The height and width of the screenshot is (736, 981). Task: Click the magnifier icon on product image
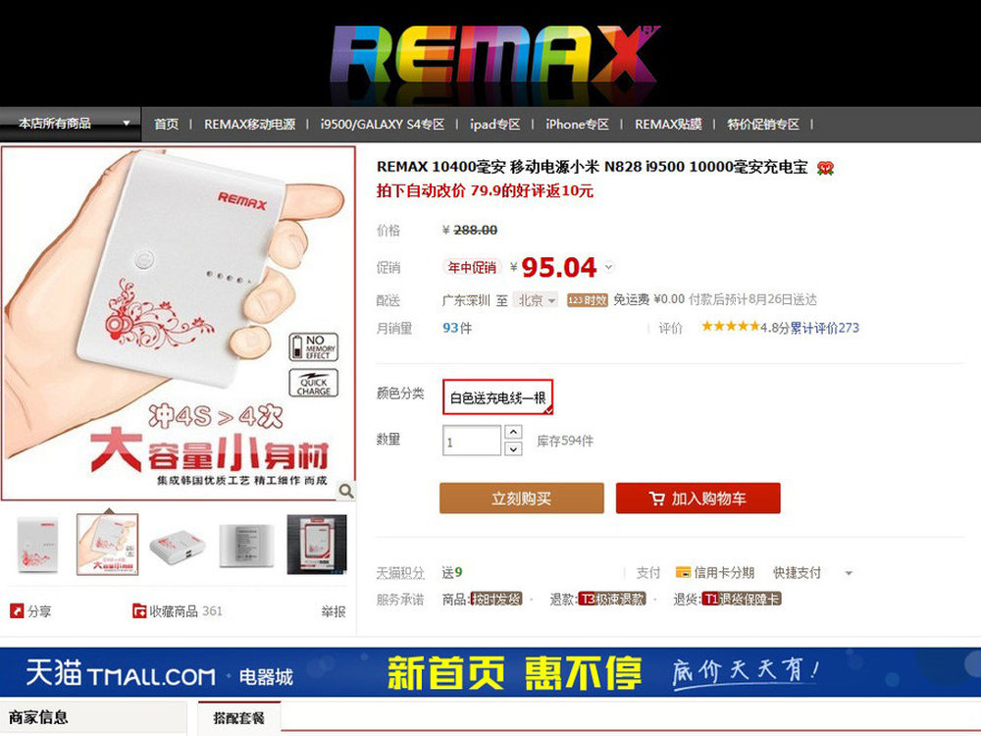point(346,492)
